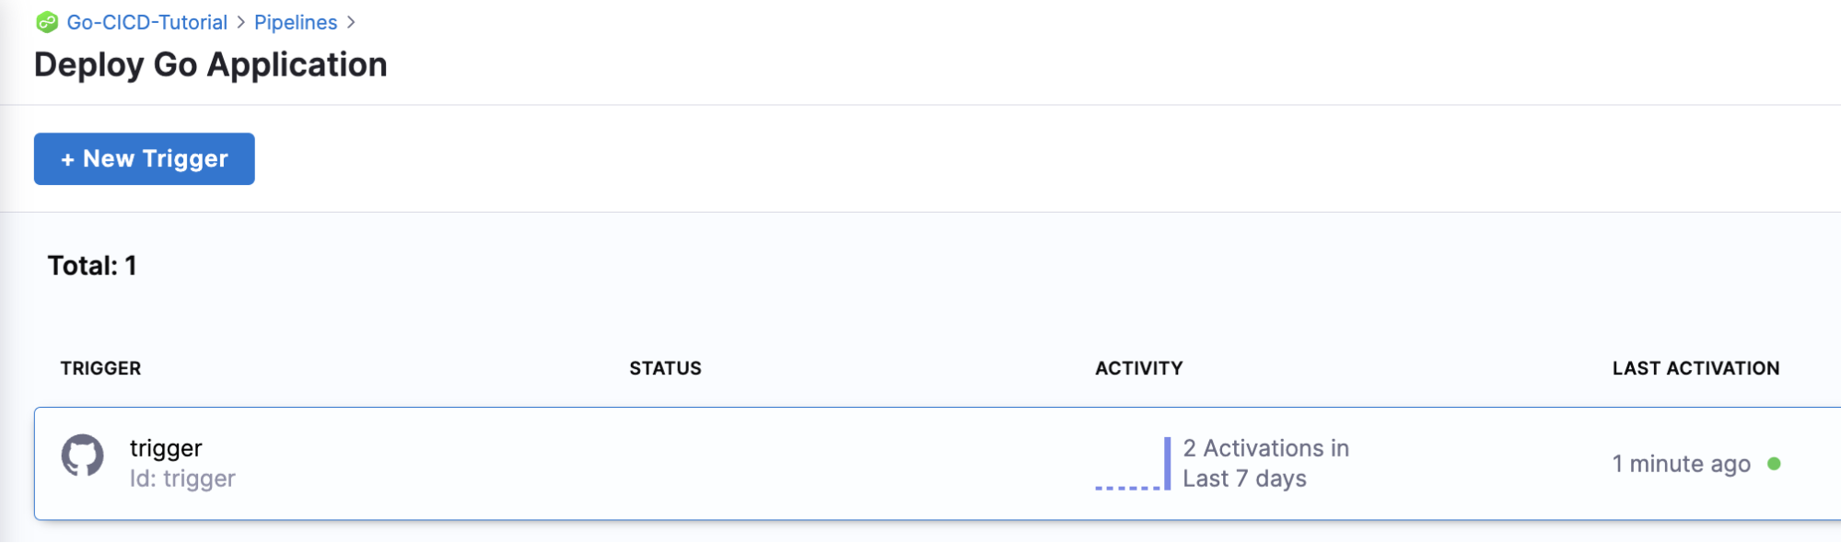Click the ACTIVITY column header
The width and height of the screenshot is (1841, 543).
click(1138, 368)
